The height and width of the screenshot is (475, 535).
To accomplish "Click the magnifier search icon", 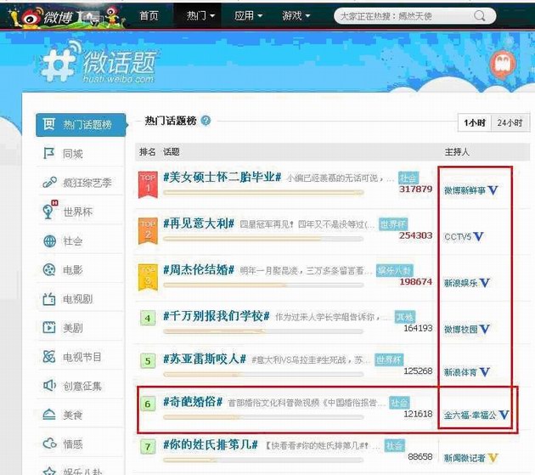I will pyautogui.click(x=480, y=15).
